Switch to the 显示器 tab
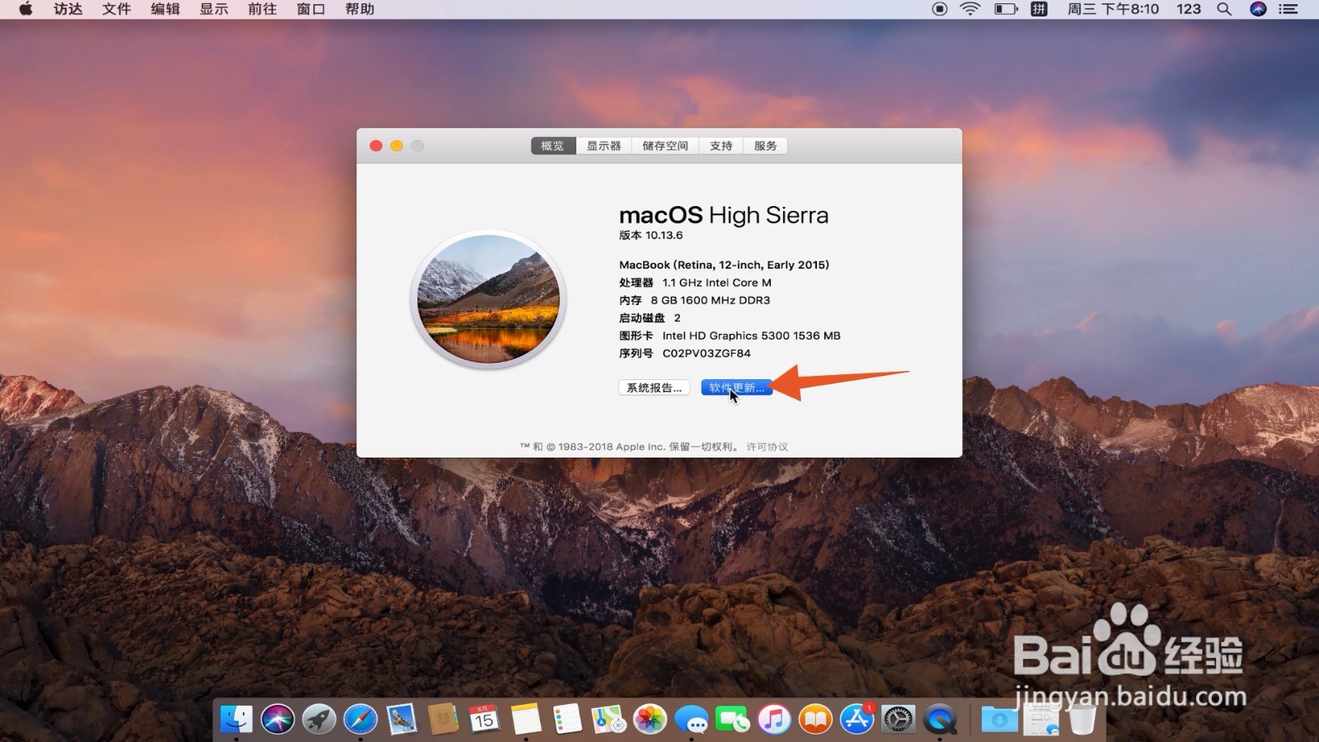This screenshot has height=742, width=1319. [x=604, y=146]
